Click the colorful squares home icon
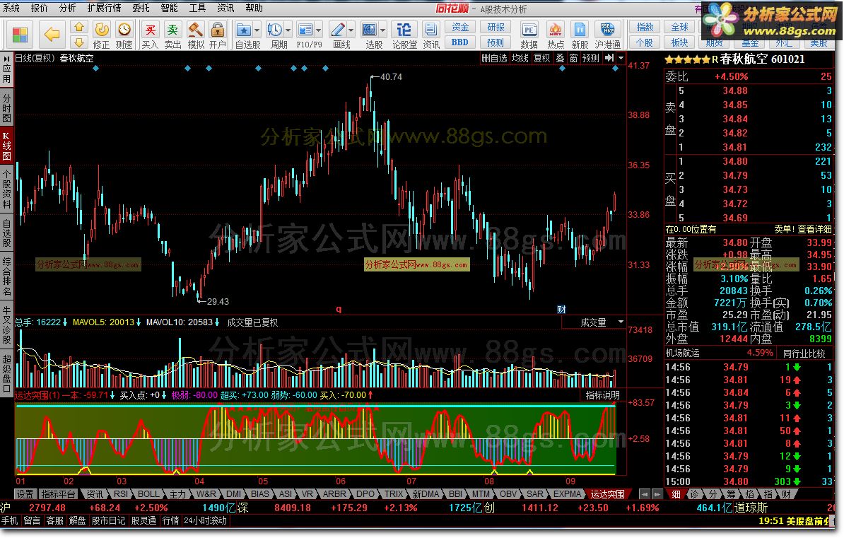The height and width of the screenshot is (538, 844). (x=20, y=35)
